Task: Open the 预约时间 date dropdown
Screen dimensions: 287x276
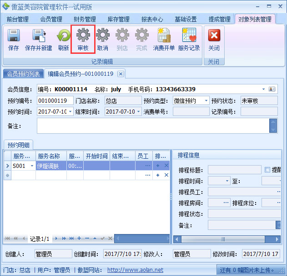Action: tap(70, 112)
